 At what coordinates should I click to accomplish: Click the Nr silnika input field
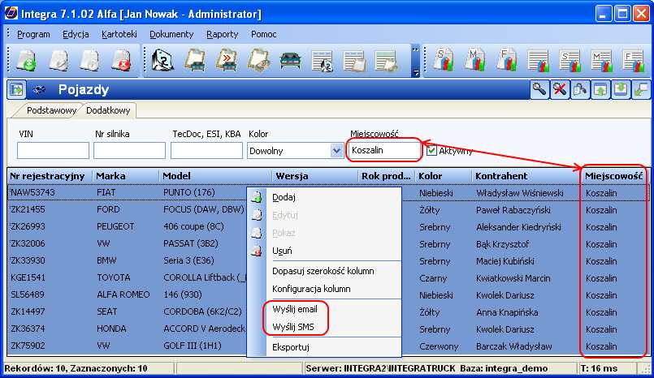pyautogui.click(x=129, y=151)
